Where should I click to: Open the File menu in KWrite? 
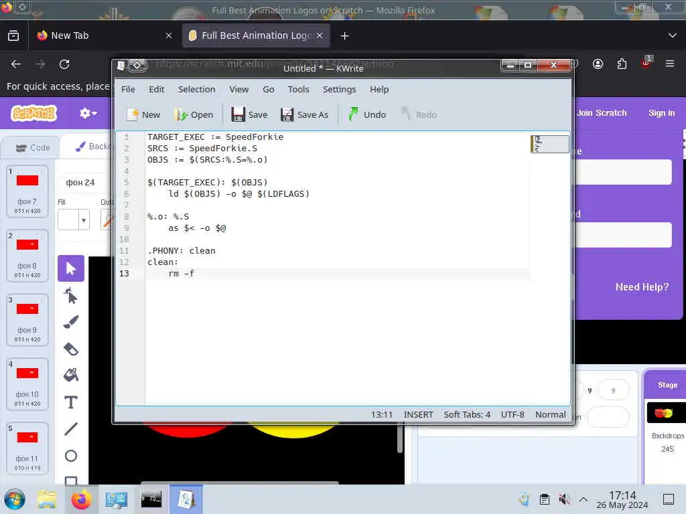click(128, 89)
